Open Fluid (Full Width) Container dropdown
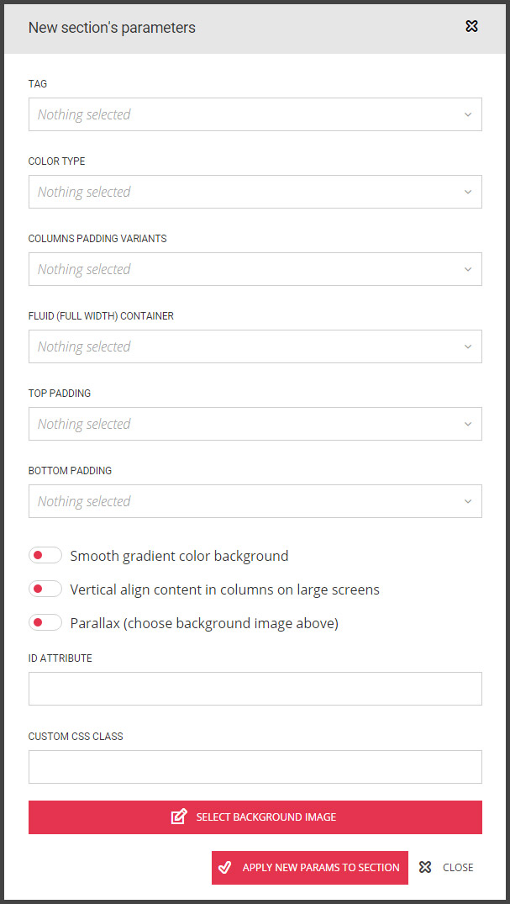 pyautogui.click(x=255, y=346)
